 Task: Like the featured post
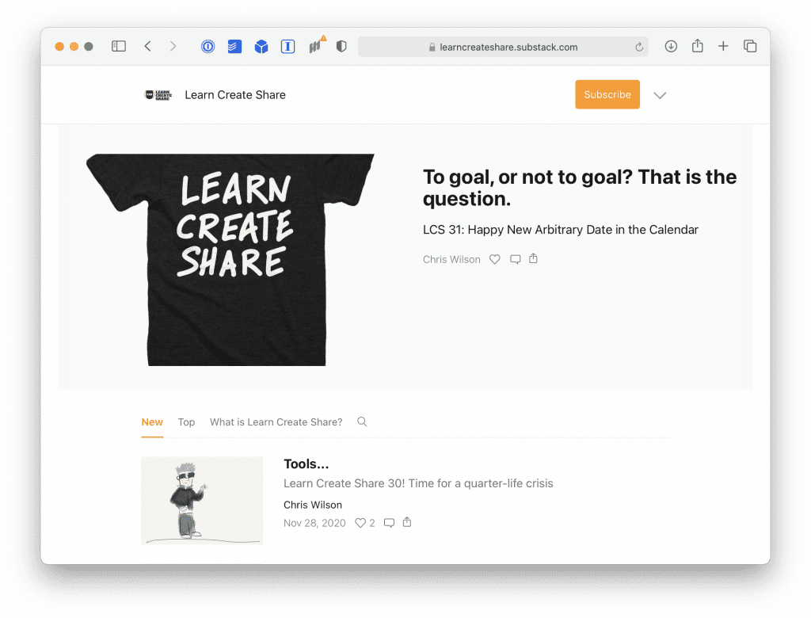tap(495, 259)
